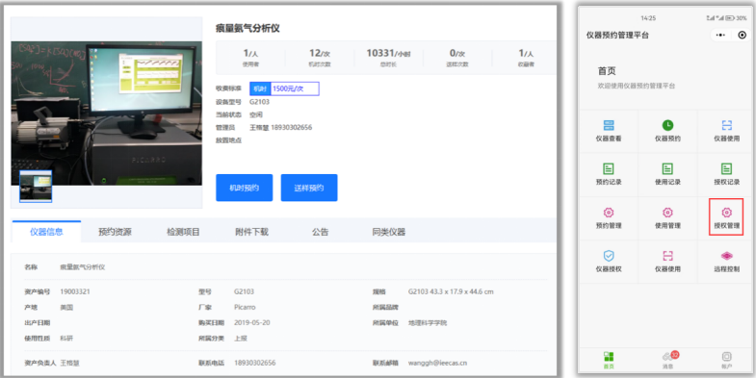Image resolution: width=756 pixels, height=378 pixels.
Task: Select the 机时 fee tag
Action: coord(260,88)
